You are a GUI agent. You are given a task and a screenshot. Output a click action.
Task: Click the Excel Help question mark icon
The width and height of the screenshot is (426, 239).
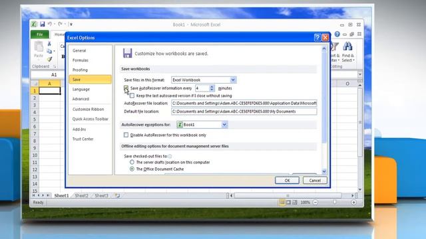pyautogui.click(x=337, y=34)
